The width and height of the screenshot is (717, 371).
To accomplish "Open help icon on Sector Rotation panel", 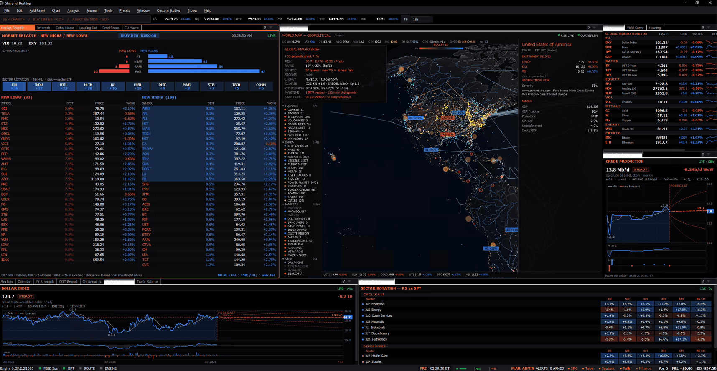I will (x=703, y=281).
